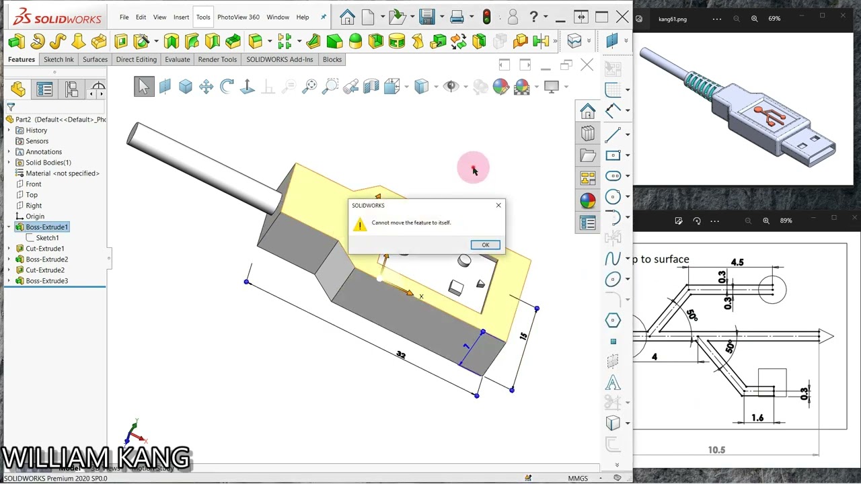Click the Apply Scene icon
This screenshot has width=861, height=484.
pos(521,87)
